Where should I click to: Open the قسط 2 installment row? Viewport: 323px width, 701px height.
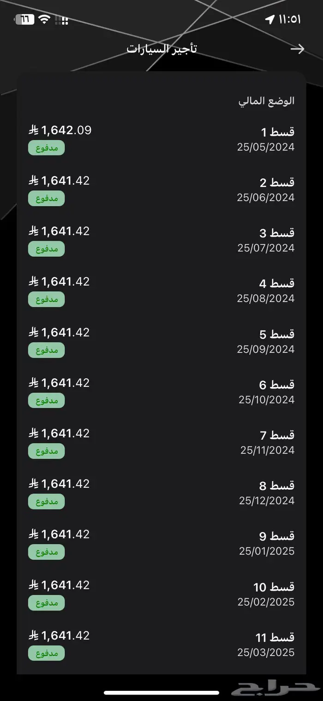point(161,189)
